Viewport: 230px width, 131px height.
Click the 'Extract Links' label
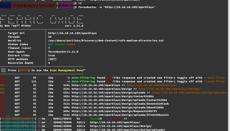[x=19, y=56]
